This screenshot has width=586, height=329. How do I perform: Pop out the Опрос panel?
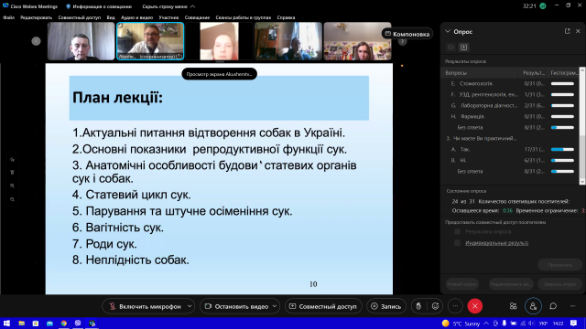coord(568,31)
